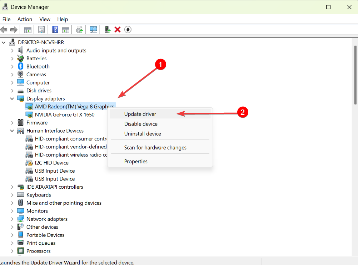Click the Processors category icon

click(x=21, y=251)
